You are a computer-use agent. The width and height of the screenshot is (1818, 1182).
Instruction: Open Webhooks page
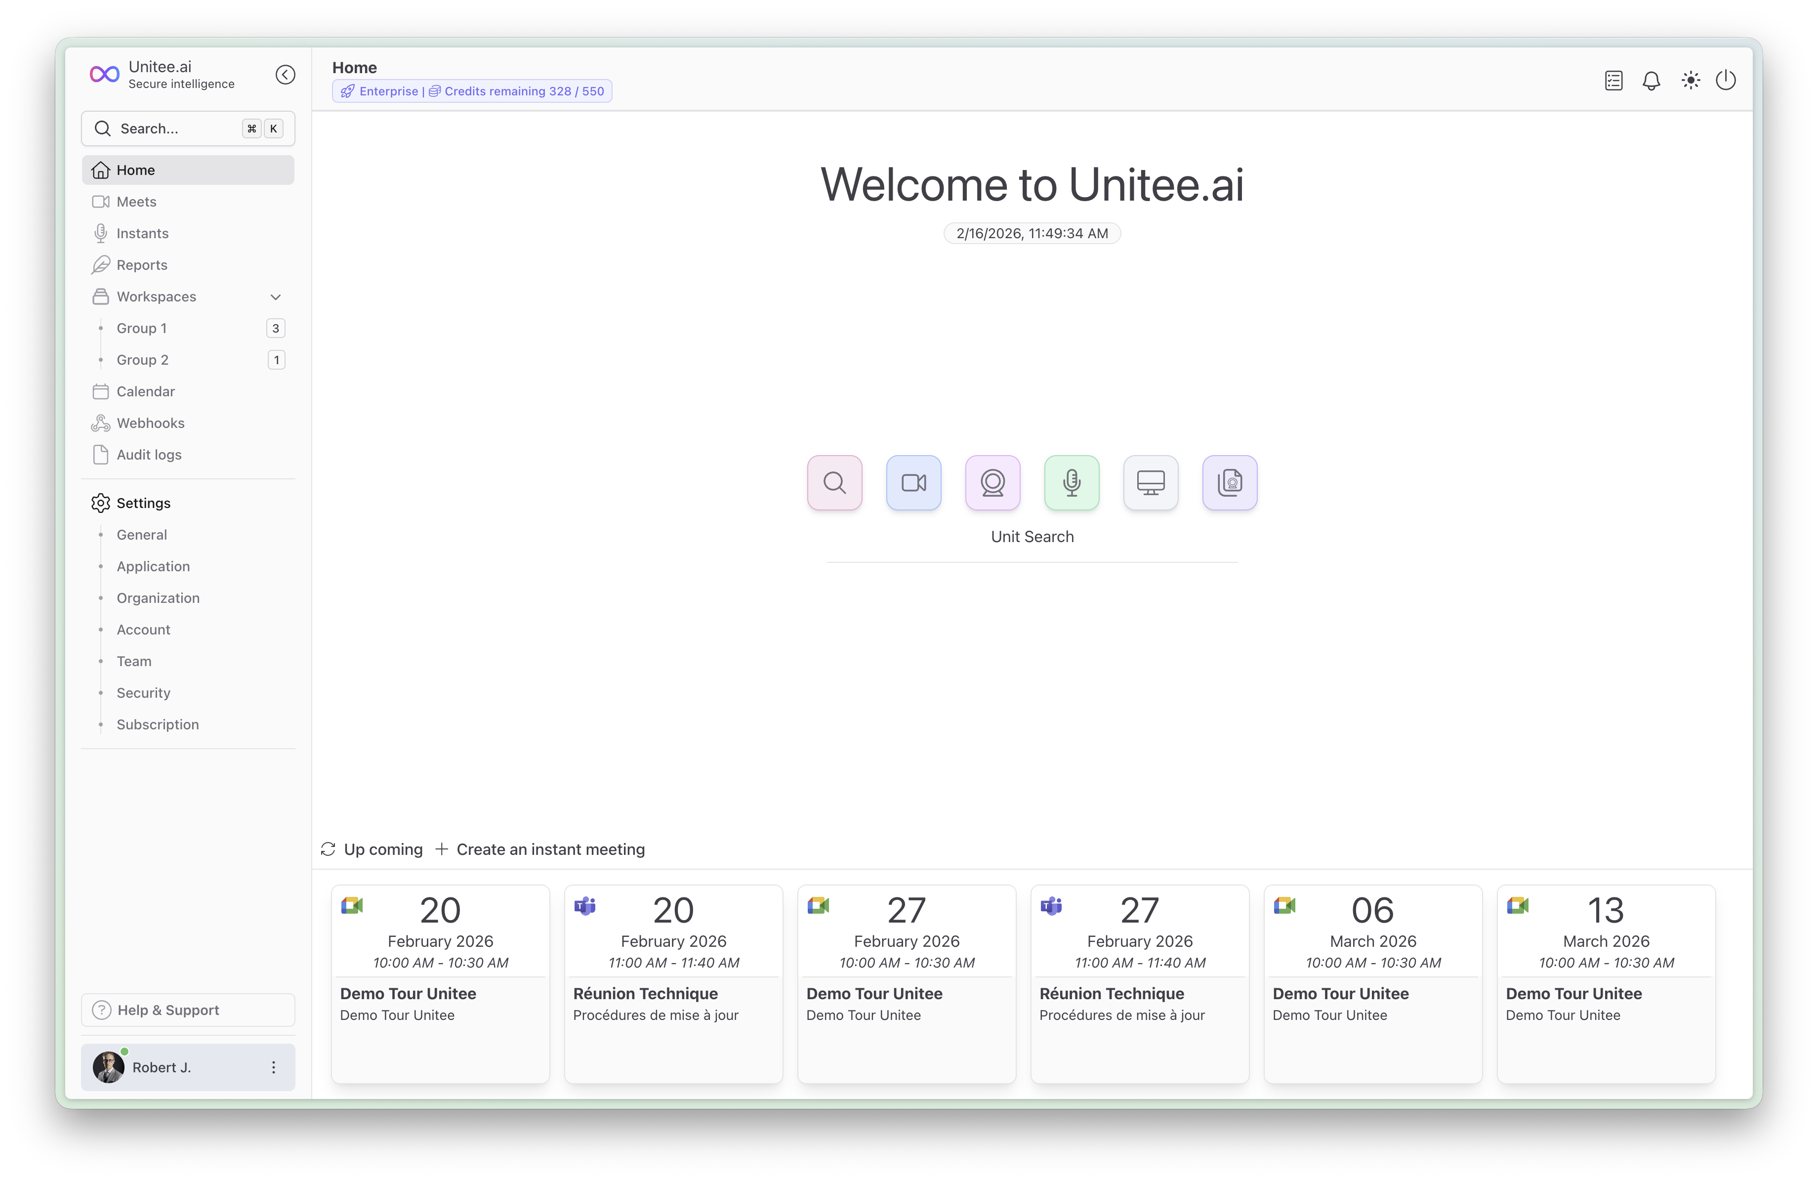[188, 423]
